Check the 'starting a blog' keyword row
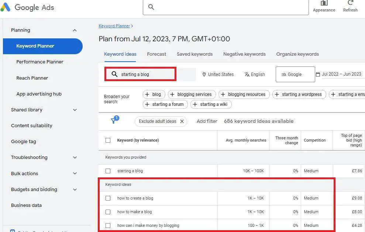The width and height of the screenshot is (365, 232). [108, 171]
